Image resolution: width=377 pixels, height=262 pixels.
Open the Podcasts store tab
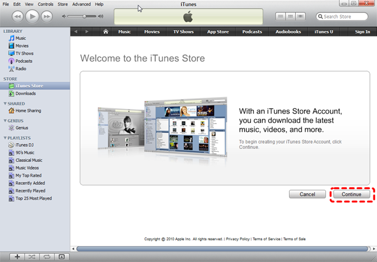coord(252,31)
